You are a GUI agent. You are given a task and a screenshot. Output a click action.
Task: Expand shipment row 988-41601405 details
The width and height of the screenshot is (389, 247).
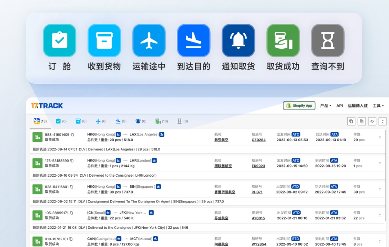(x=380, y=137)
